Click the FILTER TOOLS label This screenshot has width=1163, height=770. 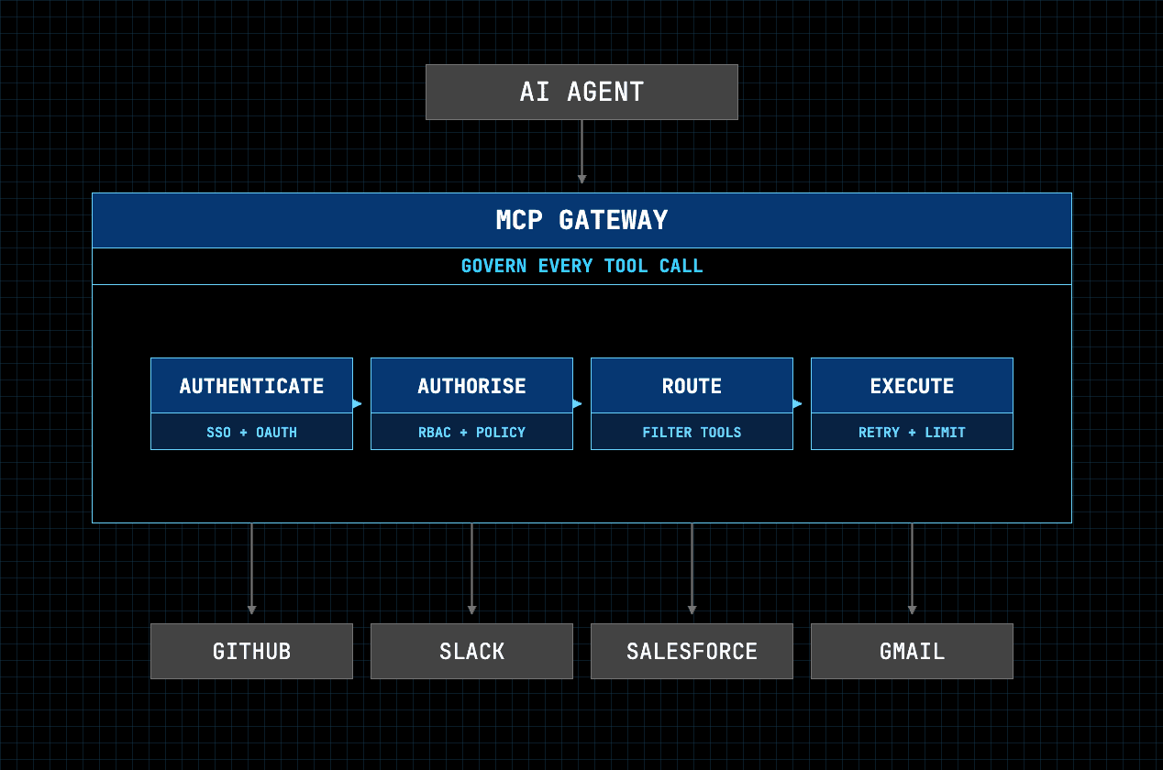point(692,432)
